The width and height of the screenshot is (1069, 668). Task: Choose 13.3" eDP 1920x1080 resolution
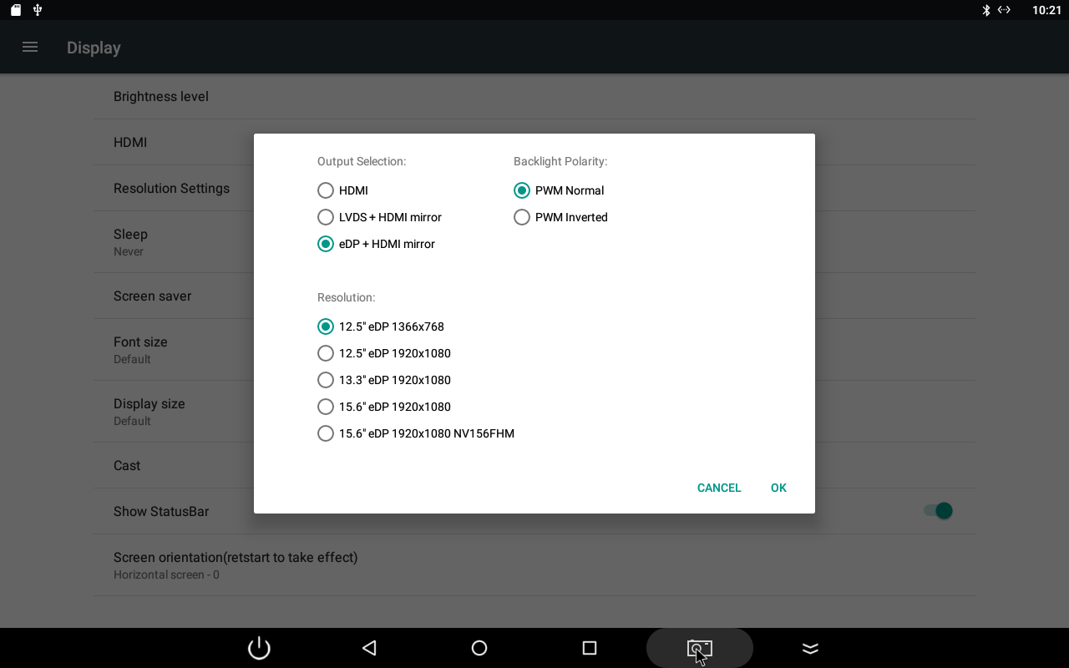(326, 380)
